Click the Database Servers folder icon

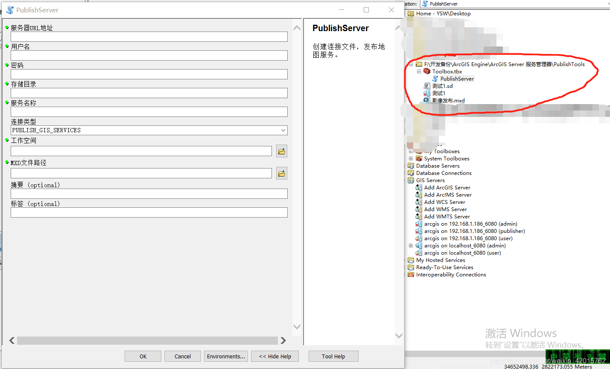[411, 166]
